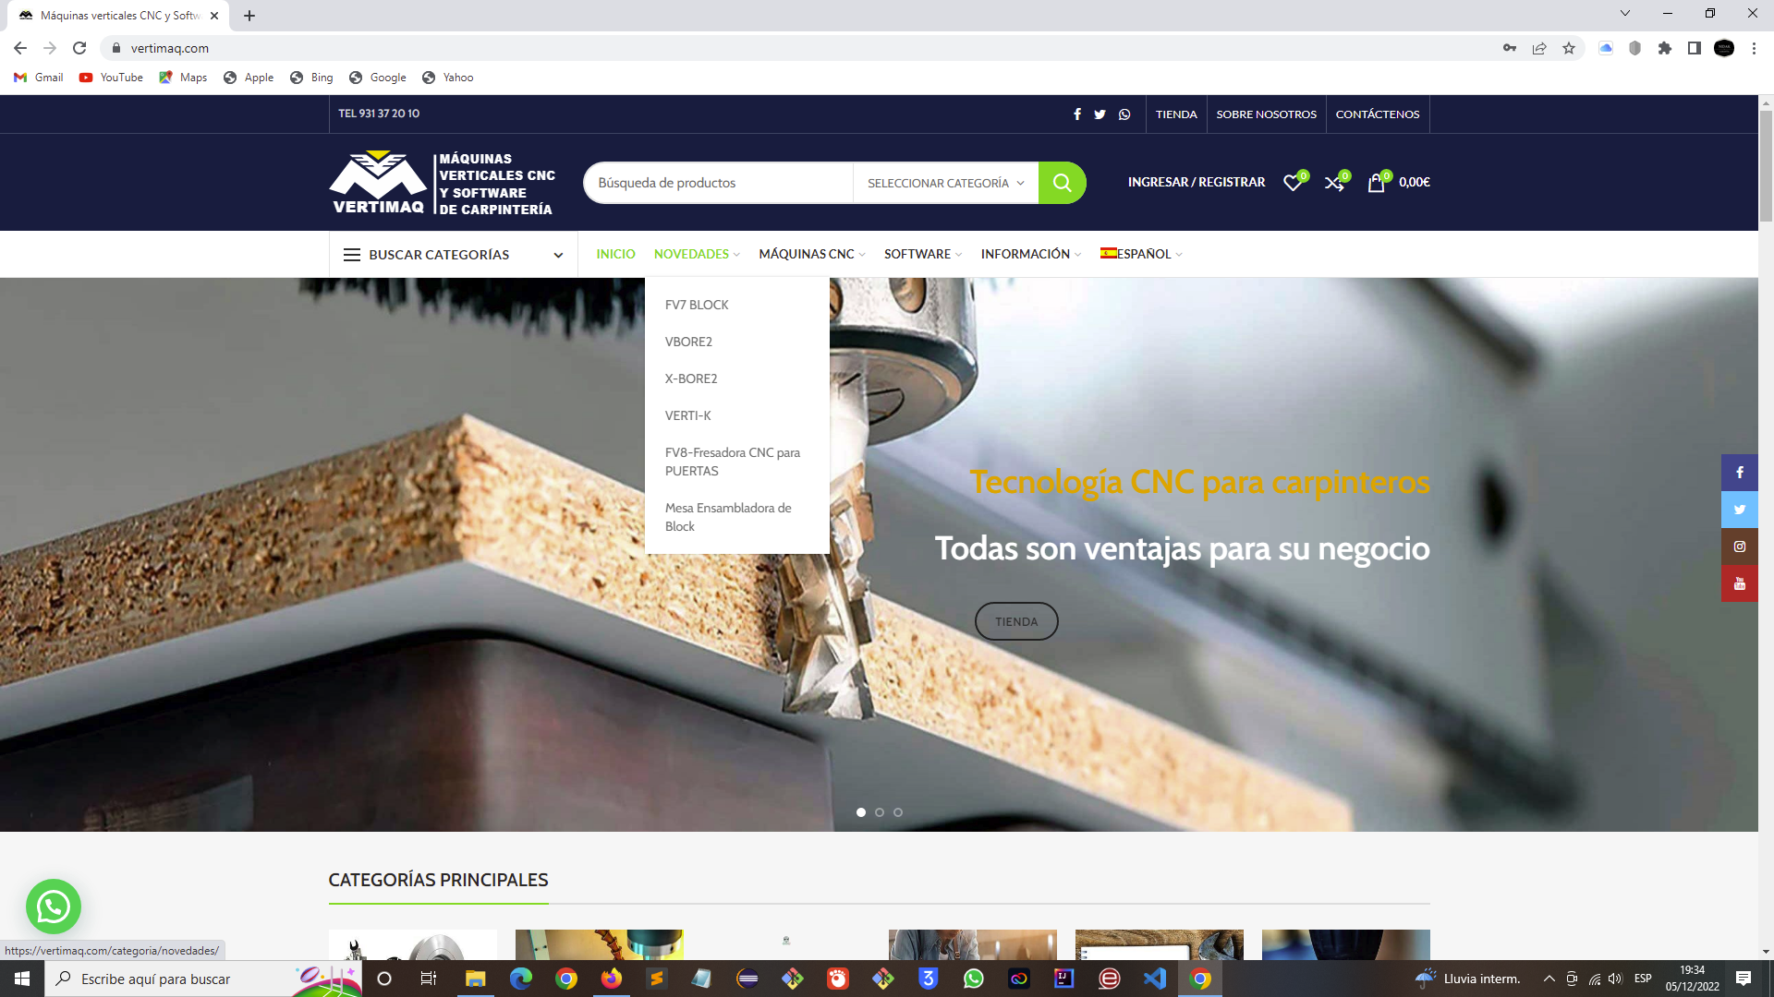Click the cart total 0,00€
The width and height of the screenshot is (1774, 997).
pos(1415,183)
